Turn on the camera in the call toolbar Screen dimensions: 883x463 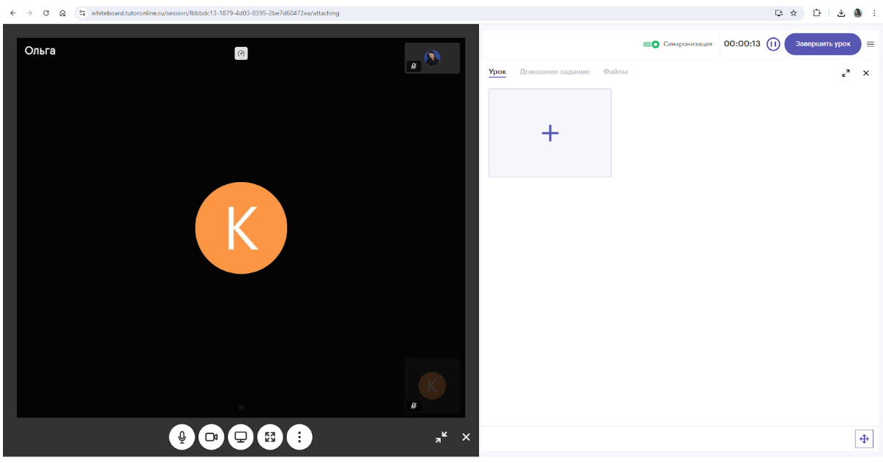(212, 437)
